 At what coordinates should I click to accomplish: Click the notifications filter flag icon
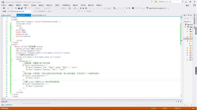coord(152,2)
